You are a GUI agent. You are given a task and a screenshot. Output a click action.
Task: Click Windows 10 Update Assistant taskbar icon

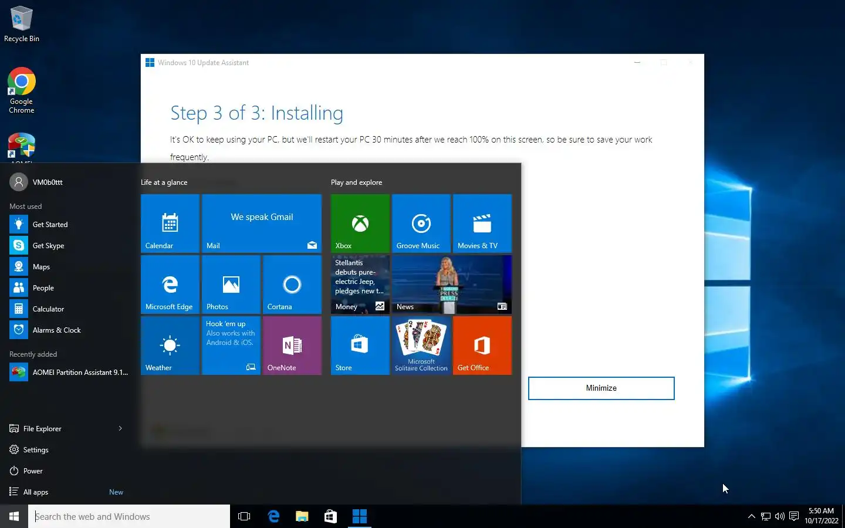point(359,516)
